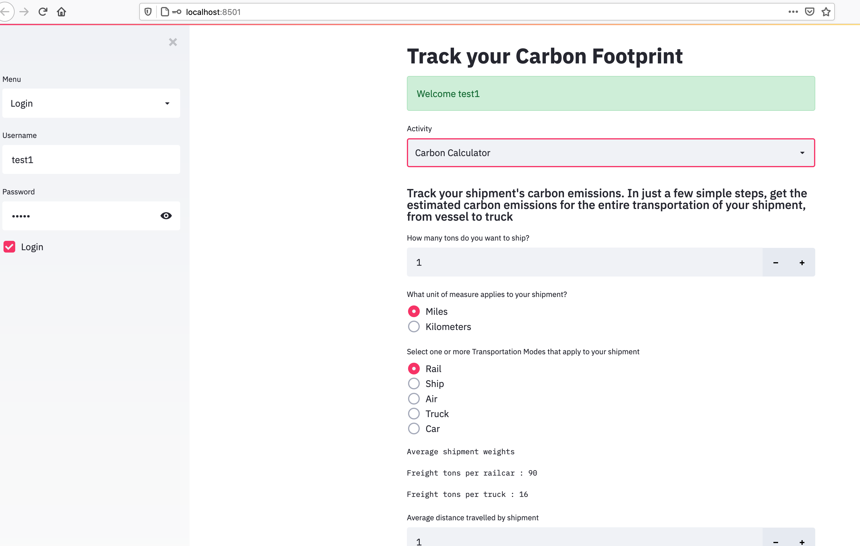
Task: Decrease tons to ship with minus
Action: pos(775,263)
